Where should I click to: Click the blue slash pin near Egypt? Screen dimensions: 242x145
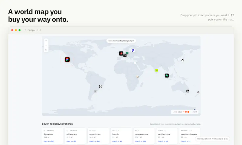[135, 63]
